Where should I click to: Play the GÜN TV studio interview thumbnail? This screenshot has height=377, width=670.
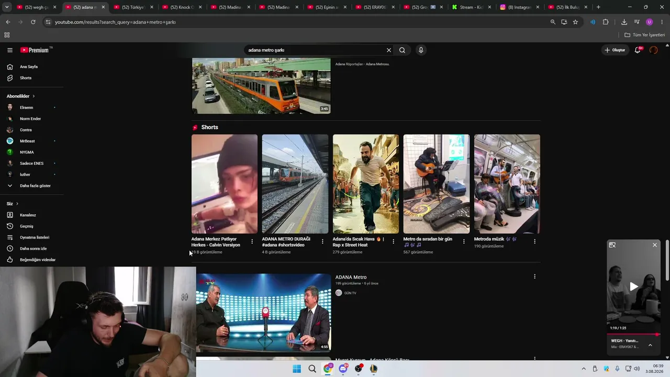pyautogui.click(x=264, y=313)
